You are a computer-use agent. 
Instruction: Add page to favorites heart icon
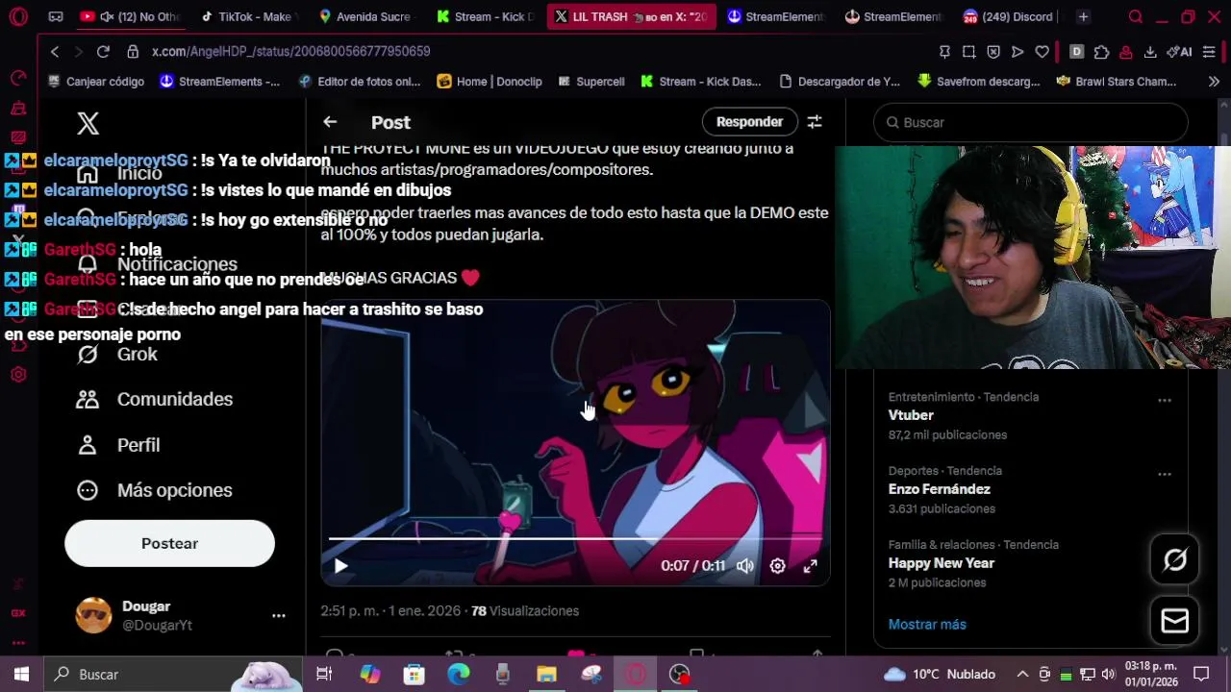pyautogui.click(x=1042, y=51)
